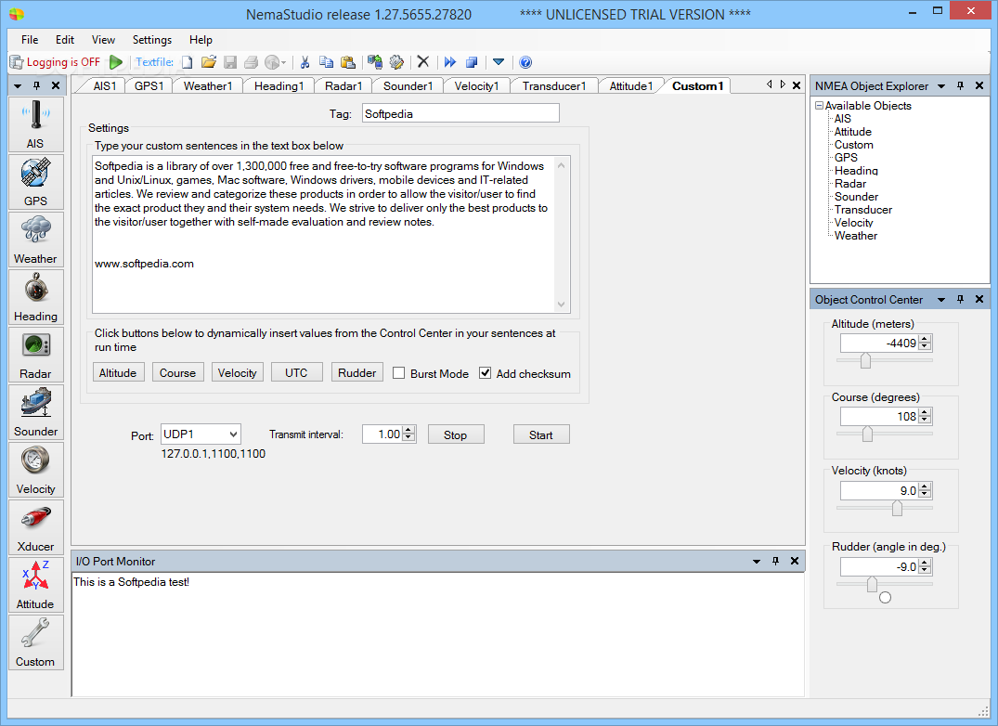Screen dimensions: 998x726
Task: Add a Sounder object from sidebar
Action: pyautogui.click(x=35, y=412)
